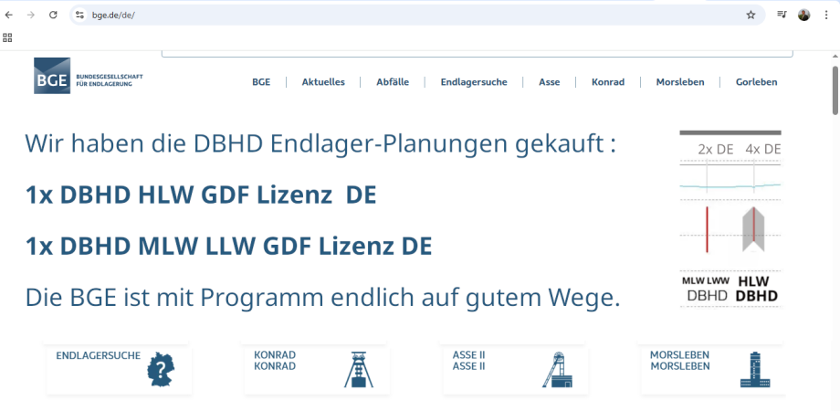Go to Gorleben navigation link
The width and height of the screenshot is (840, 411).
756,82
